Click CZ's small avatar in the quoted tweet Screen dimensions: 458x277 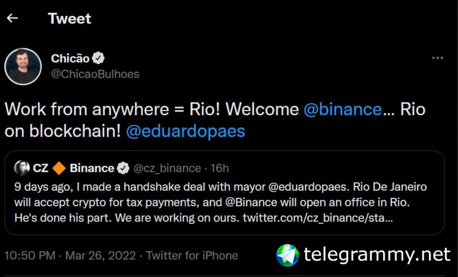click(x=22, y=168)
